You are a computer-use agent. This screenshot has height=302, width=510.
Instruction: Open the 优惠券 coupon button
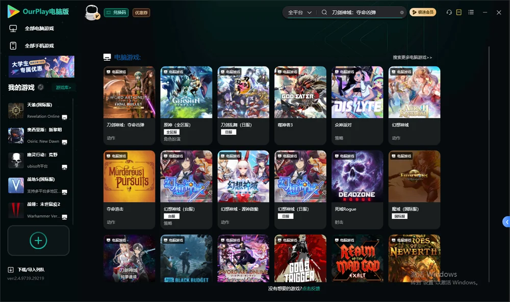(141, 13)
